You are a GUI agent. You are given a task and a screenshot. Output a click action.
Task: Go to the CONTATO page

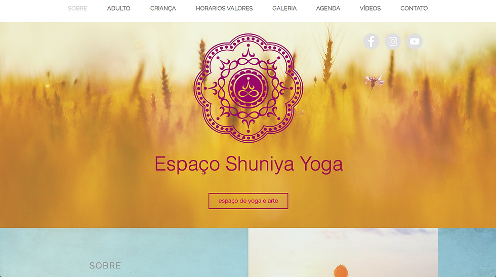pos(414,8)
